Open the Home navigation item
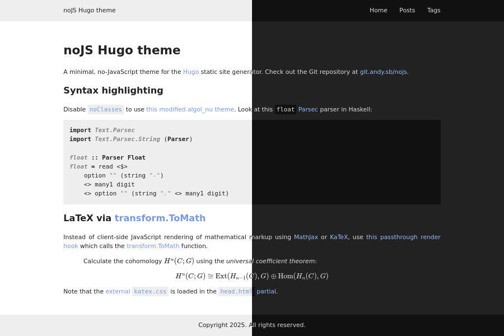 pos(378,10)
